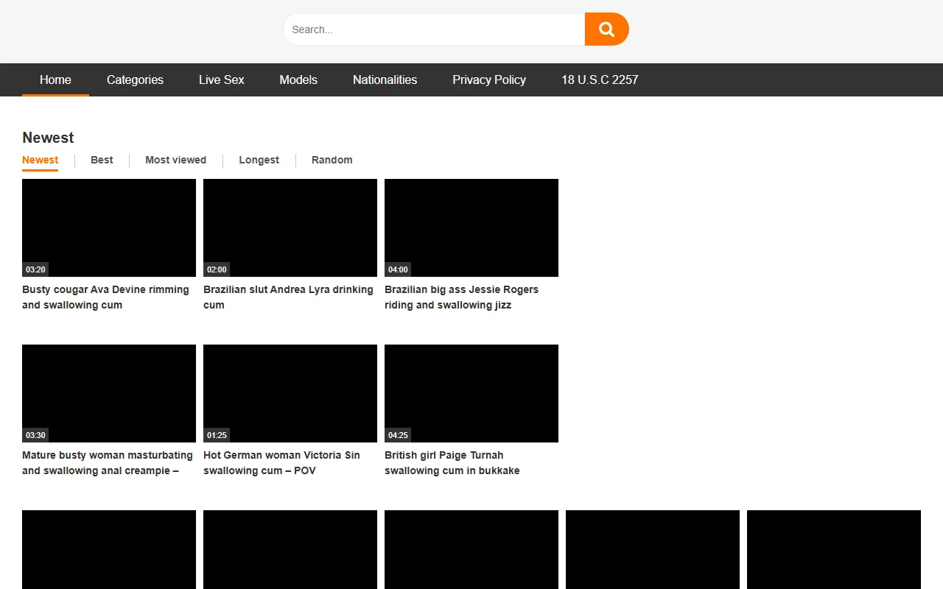Open the Jessie Rogers video thumbnail
This screenshot has width=943, height=589.
(x=471, y=228)
